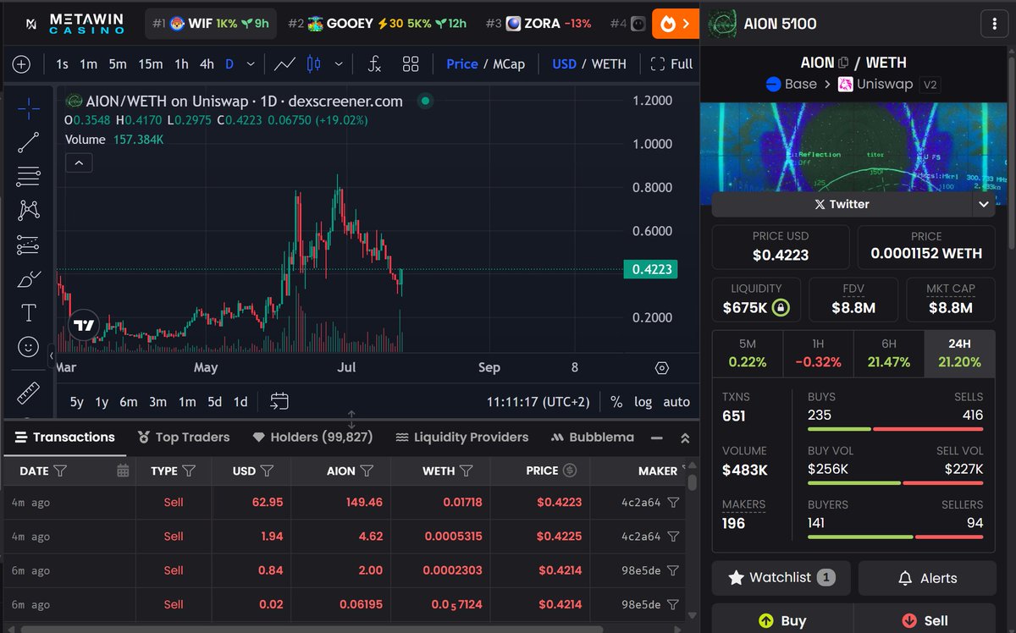Image resolution: width=1016 pixels, height=633 pixels.
Task: Add symbol to compare with plus icon
Action: [21, 64]
